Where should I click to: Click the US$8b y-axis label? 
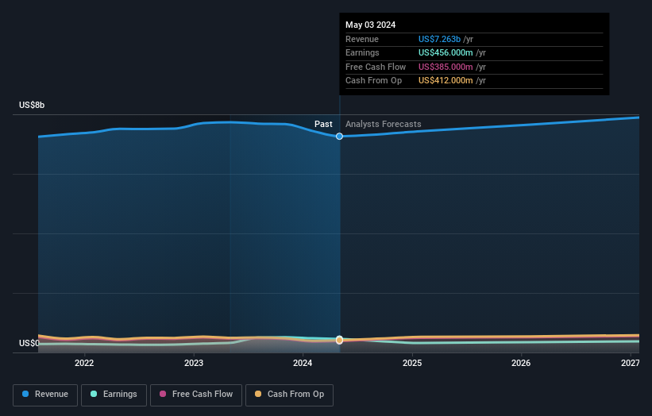[x=32, y=105]
